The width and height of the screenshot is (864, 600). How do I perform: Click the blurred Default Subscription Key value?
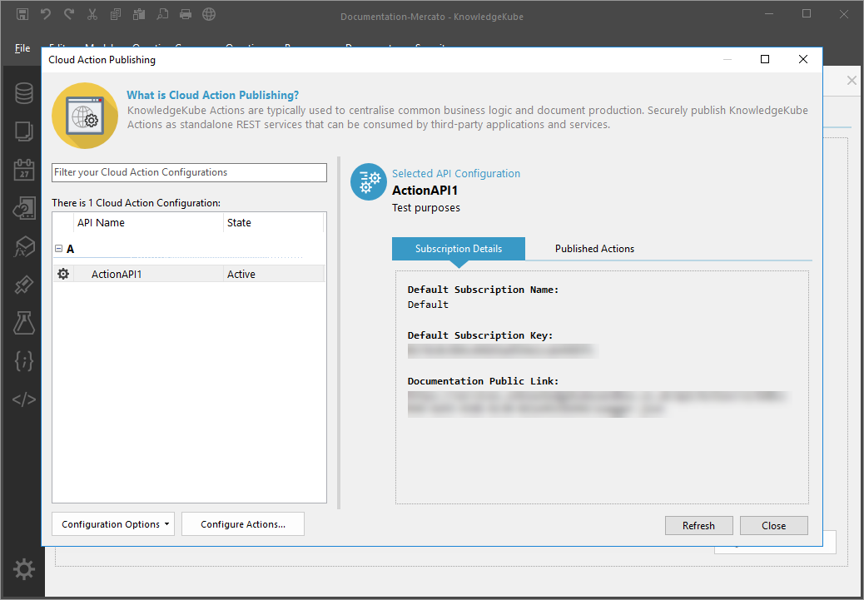(x=503, y=351)
